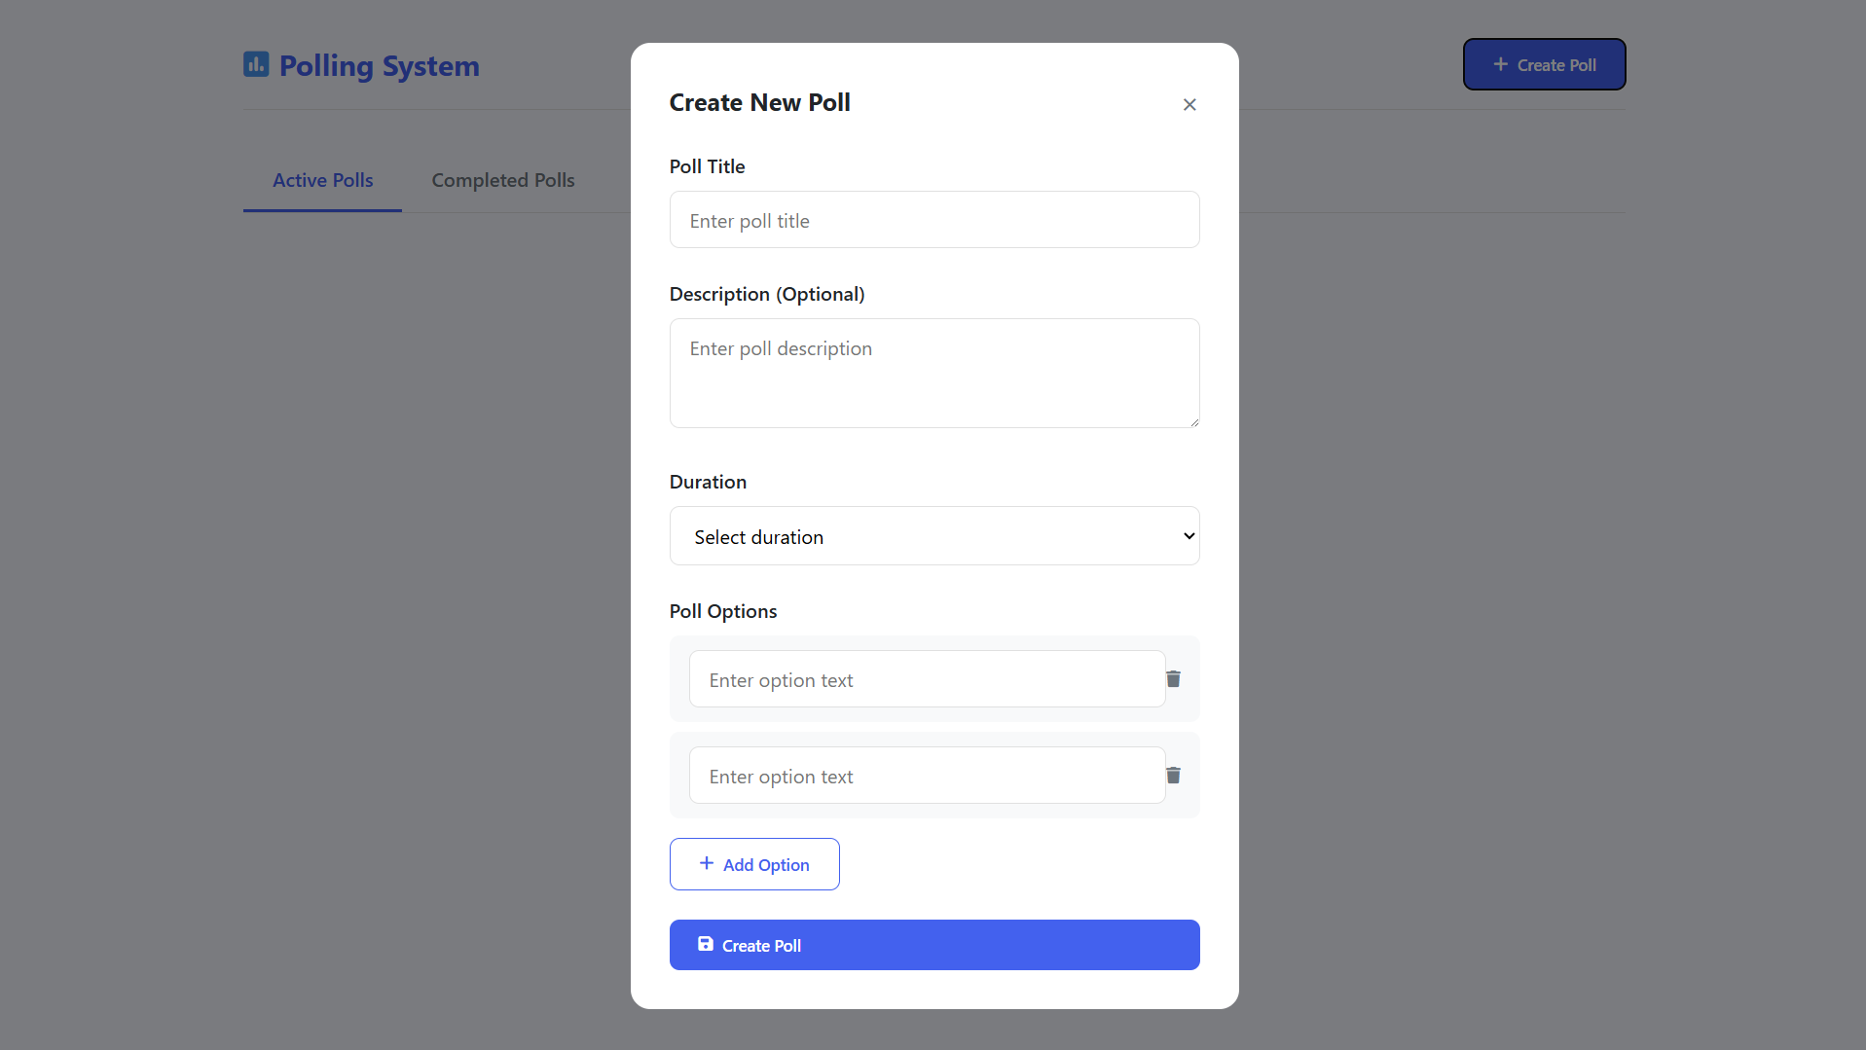Click the Polling System bar chart logo icon
1866x1050 pixels.
pyautogui.click(x=256, y=65)
